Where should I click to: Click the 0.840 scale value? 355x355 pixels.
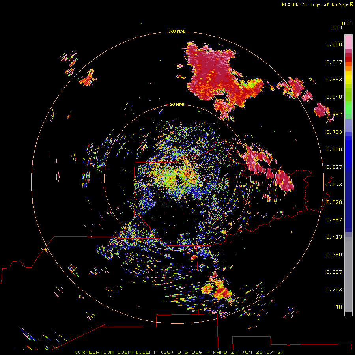coord(334,97)
